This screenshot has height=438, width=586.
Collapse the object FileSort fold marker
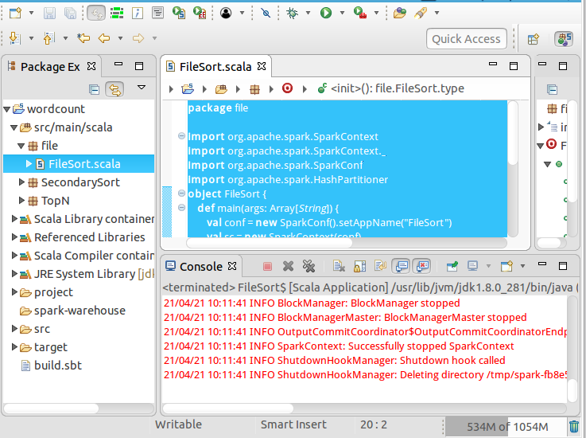click(x=181, y=194)
